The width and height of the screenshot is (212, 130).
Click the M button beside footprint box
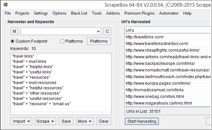coord(14,31)
